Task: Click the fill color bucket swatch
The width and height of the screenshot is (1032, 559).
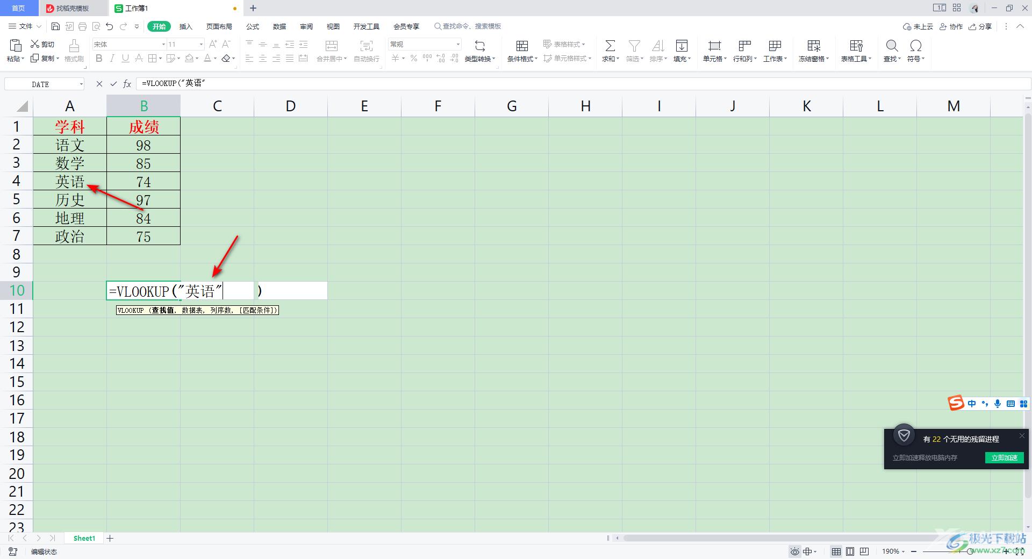Action: click(189, 58)
